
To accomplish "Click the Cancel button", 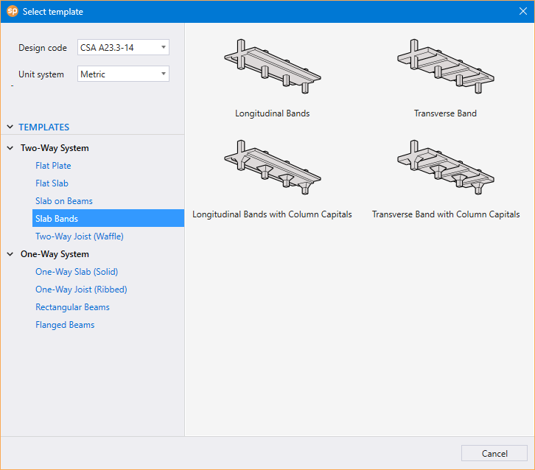I will click(494, 453).
